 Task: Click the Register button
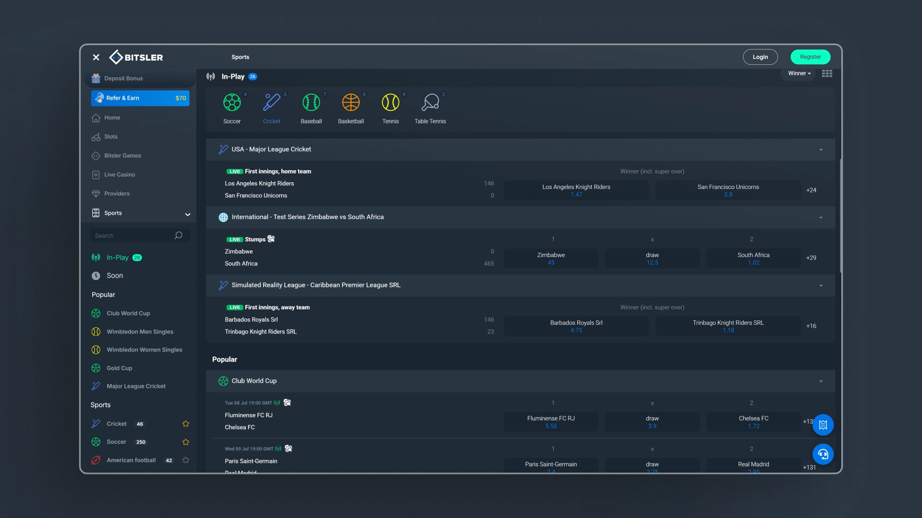click(811, 57)
